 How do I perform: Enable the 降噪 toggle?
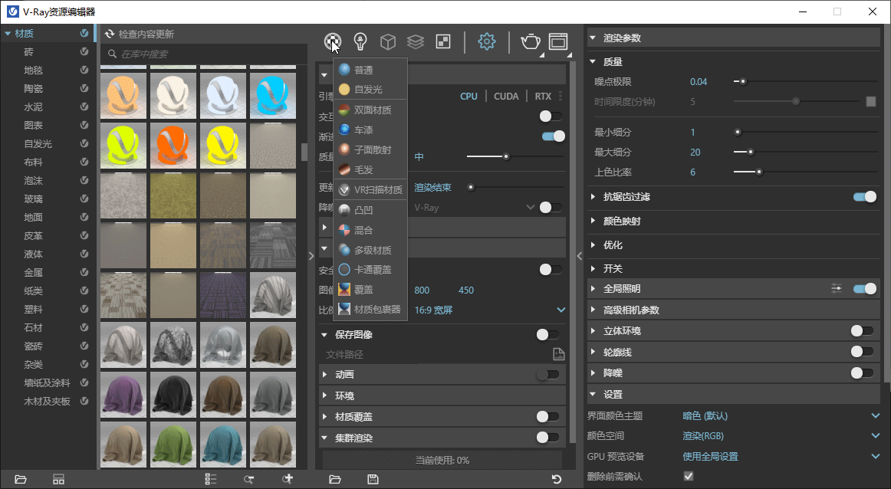pyautogui.click(x=865, y=372)
